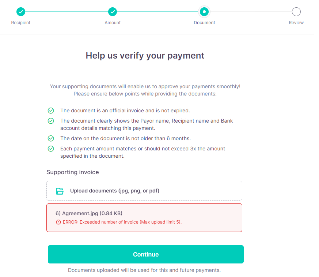The image size is (319, 277).
Task: Click the green check beside the 3x amount rule
Action: [x=51, y=149]
